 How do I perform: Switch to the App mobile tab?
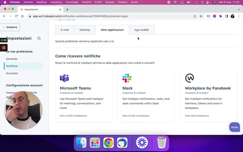[x=142, y=30]
